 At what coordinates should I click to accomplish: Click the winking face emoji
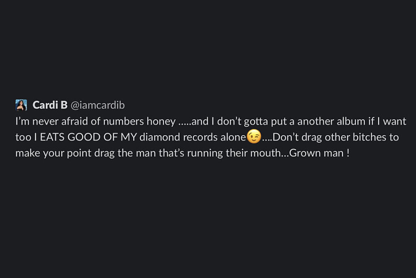click(254, 137)
